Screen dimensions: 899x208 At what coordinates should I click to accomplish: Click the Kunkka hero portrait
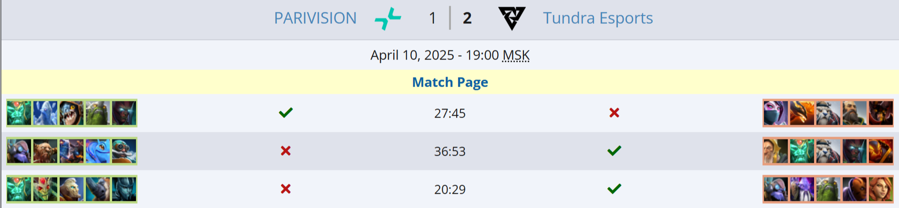[855, 113]
